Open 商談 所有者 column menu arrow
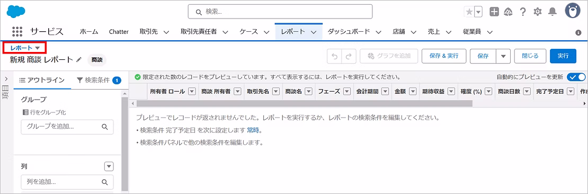This screenshot has height=194, width=588. click(x=238, y=91)
